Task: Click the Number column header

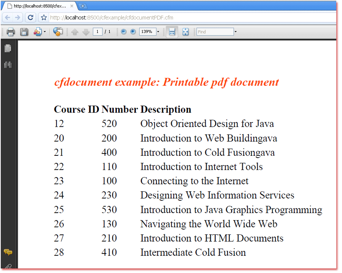Action: [120, 109]
